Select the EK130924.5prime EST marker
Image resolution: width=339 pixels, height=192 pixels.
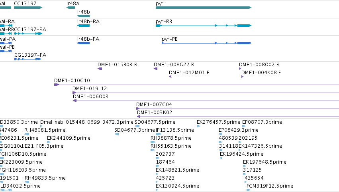(x=157, y=190)
